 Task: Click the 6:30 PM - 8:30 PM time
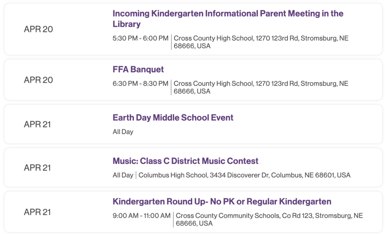(140, 84)
